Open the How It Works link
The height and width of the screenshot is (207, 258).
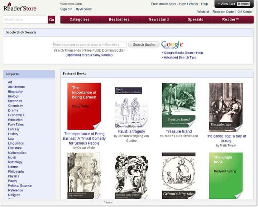[x=188, y=4]
